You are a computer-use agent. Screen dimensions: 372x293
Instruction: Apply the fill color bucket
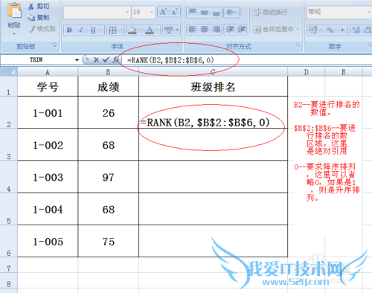[132, 30]
